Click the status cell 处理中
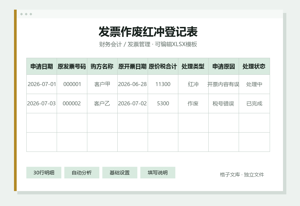This screenshot has height=206, width=300. pos(254,84)
